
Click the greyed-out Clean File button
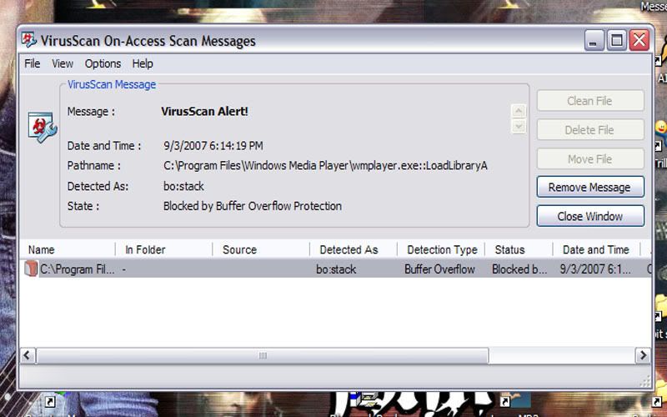pos(590,101)
